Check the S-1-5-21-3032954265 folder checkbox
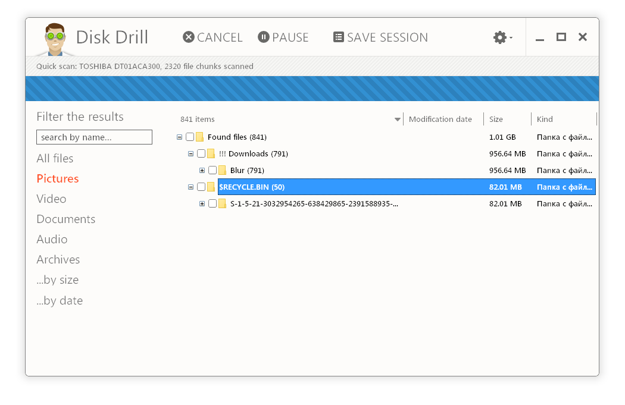 click(212, 204)
